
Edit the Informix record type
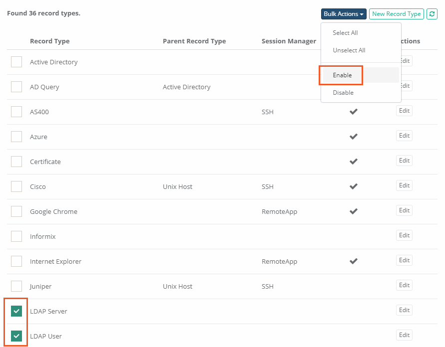404,235
